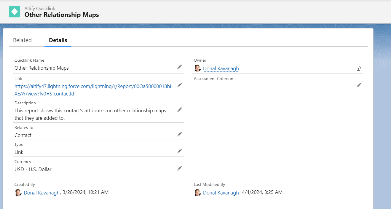Click the Relates To field label
Screen dimensions: 391x209
click(x=24, y=128)
